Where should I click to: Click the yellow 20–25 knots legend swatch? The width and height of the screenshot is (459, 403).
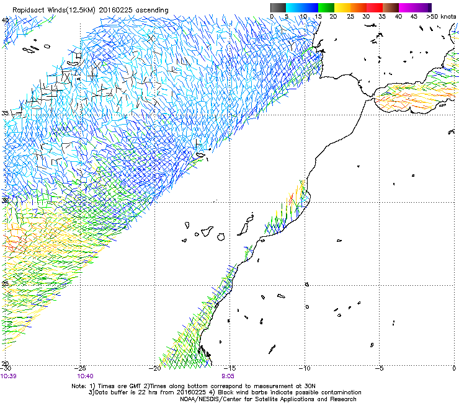pyautogui.click(x=342, y=7)
